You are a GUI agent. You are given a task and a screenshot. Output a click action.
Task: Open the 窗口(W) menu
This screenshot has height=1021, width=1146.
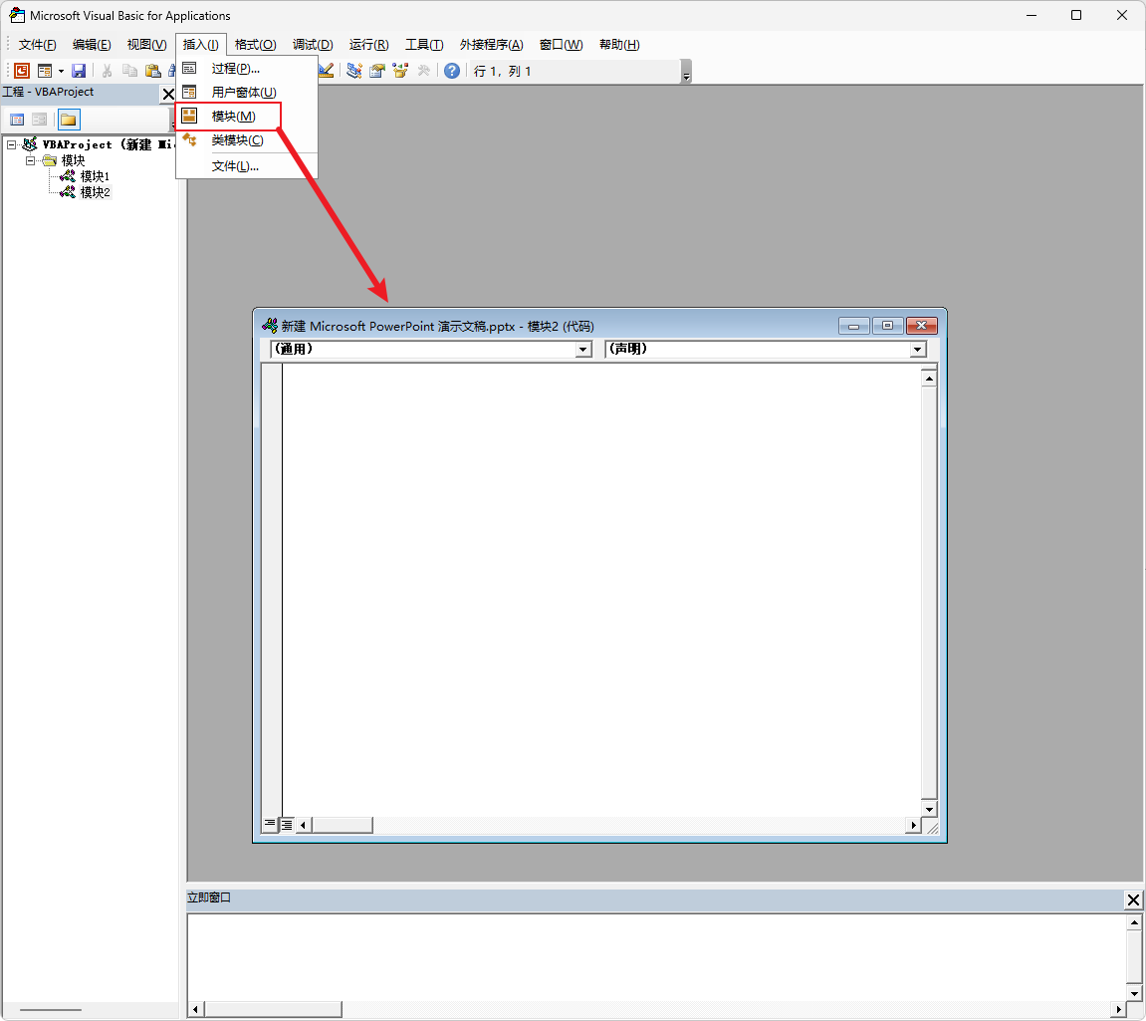[x=562, y=45]
